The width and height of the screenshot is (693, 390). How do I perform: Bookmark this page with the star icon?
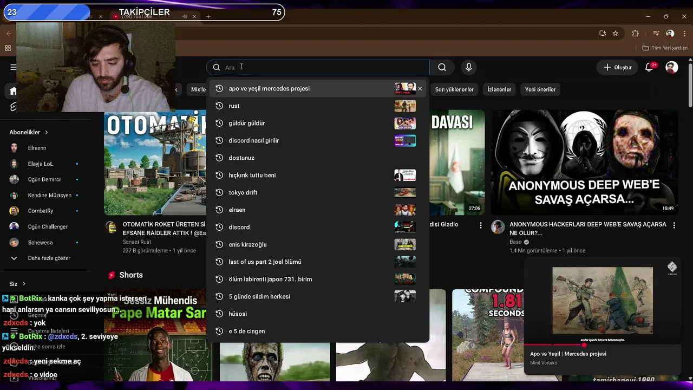[616, 33]
